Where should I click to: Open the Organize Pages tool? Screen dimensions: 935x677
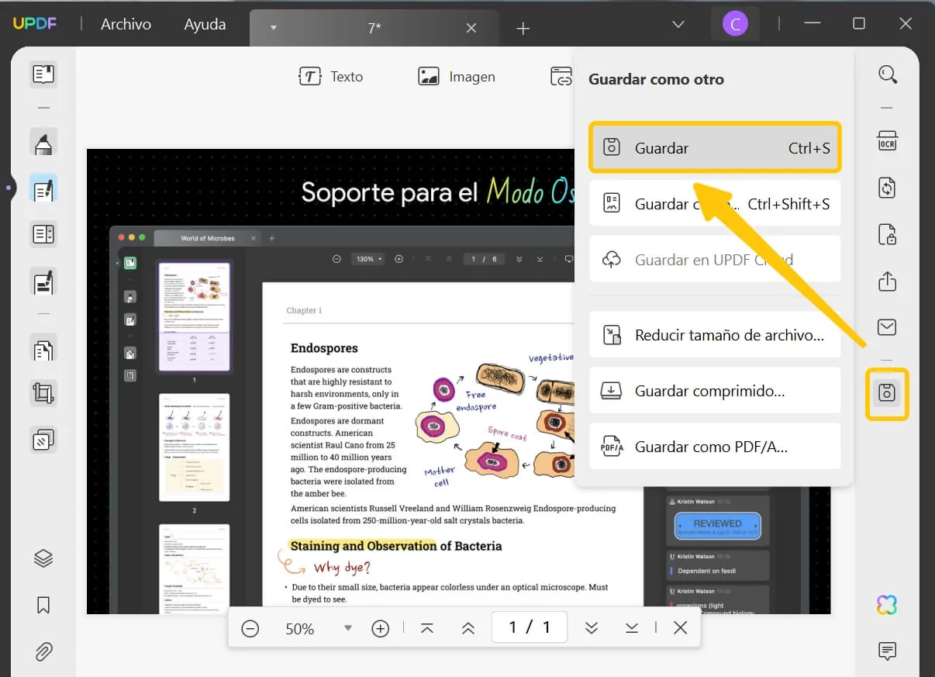(x=43, y=350)
